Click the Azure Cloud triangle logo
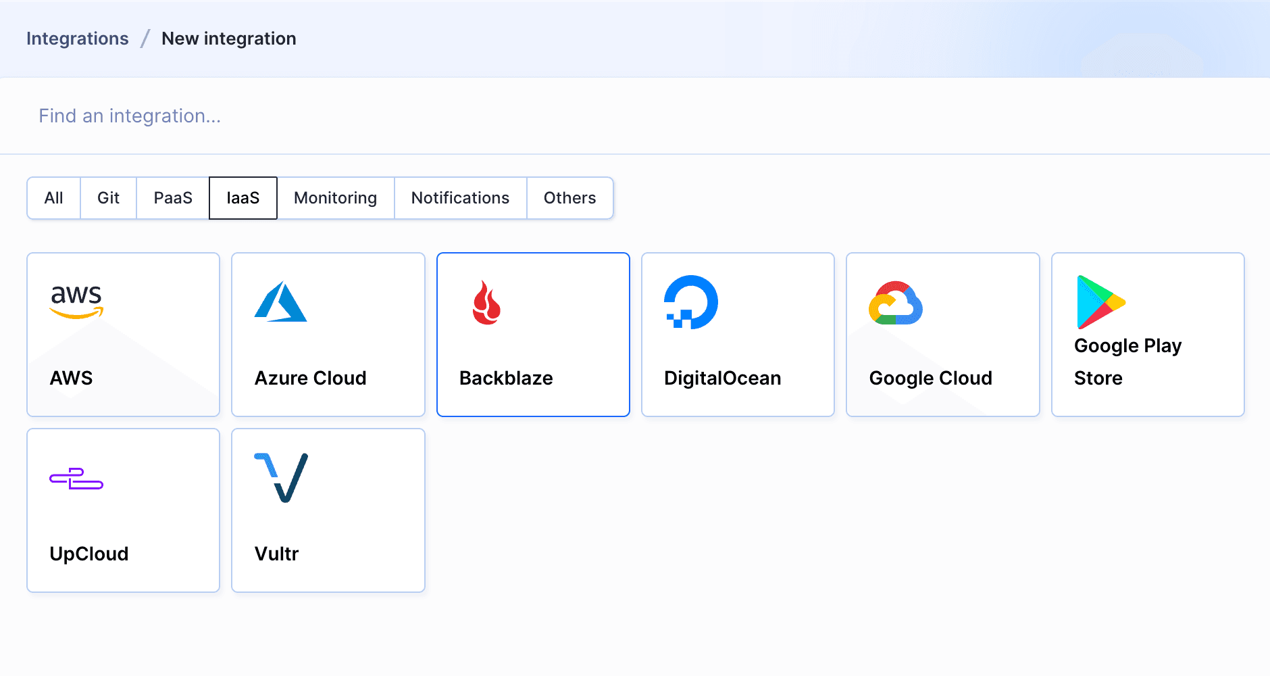Screen dimensions: 1270x676 [x=281, y=302]
